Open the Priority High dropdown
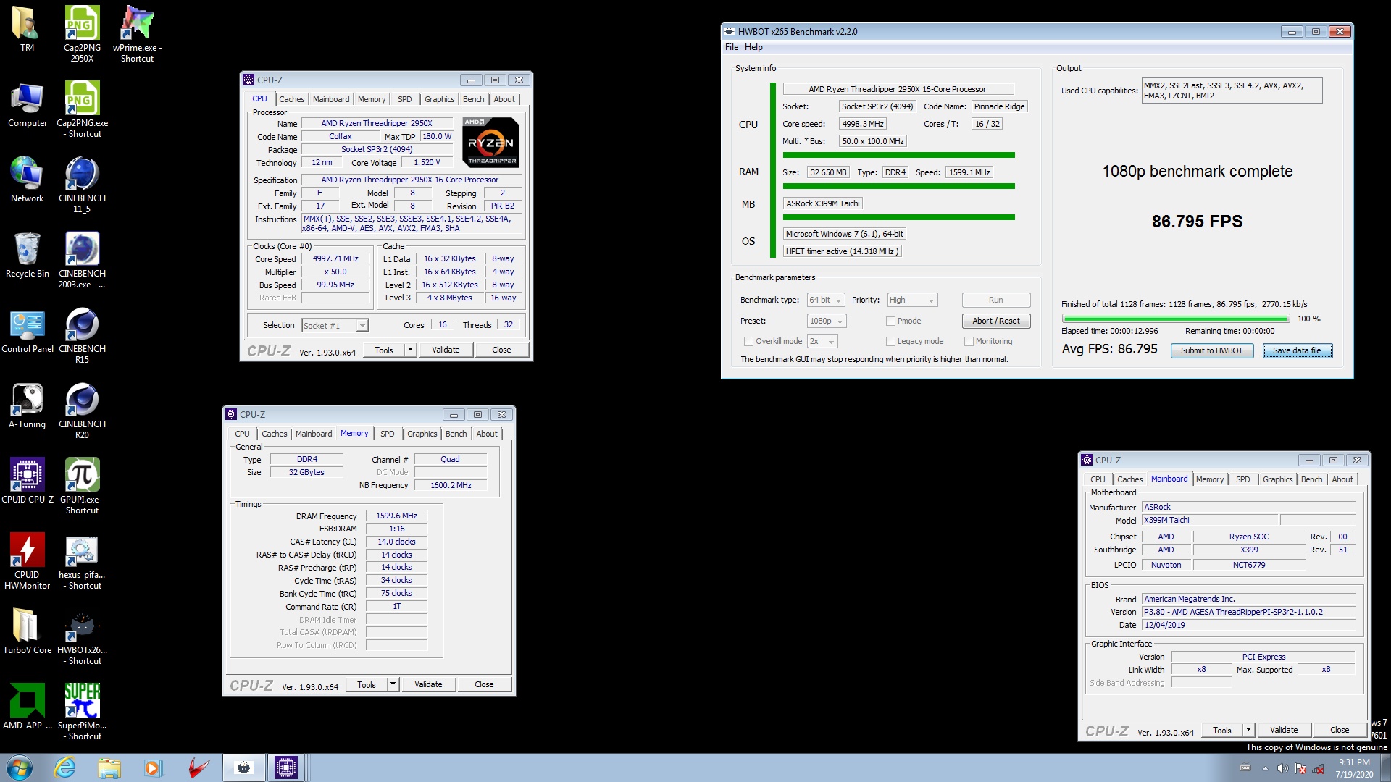 (912, 300)
